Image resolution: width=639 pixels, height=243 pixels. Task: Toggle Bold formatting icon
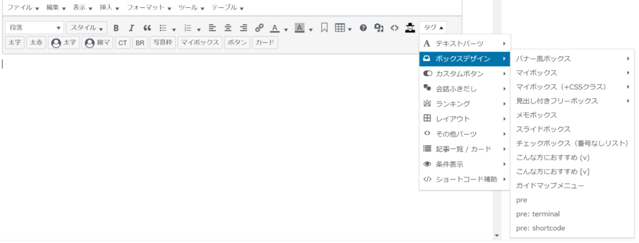116,28
